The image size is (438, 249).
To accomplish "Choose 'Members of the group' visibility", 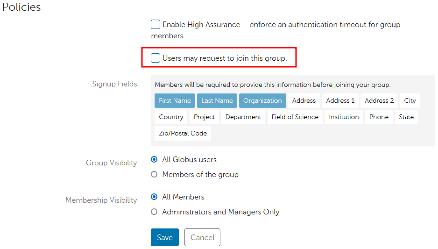I will point(155,175).
